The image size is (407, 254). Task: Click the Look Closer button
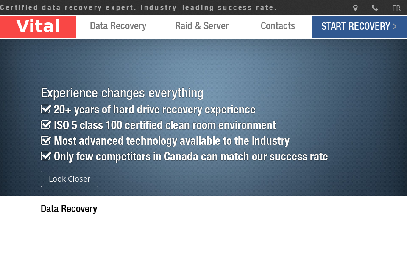tap(69, 179)
